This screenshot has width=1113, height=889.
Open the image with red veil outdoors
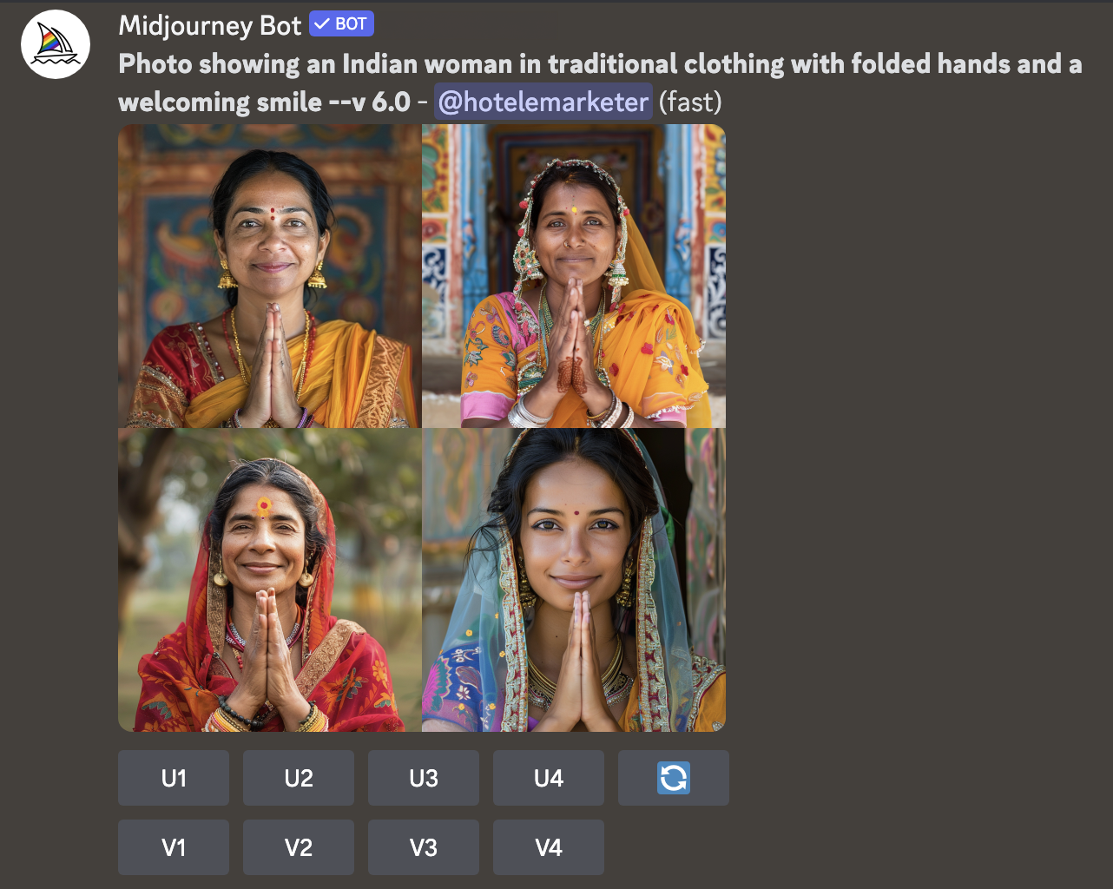[x=269, y=580]
